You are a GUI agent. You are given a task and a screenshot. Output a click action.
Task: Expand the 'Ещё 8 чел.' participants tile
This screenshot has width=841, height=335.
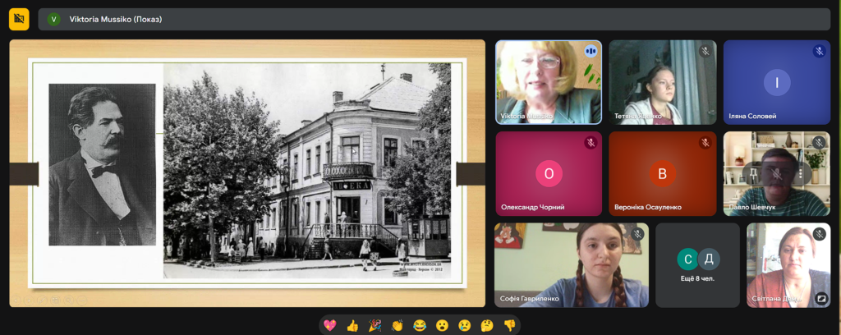point(697,265)
